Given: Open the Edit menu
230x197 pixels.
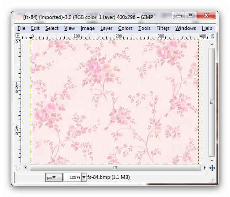Looking at the screenshot, I should click(35, 28).
